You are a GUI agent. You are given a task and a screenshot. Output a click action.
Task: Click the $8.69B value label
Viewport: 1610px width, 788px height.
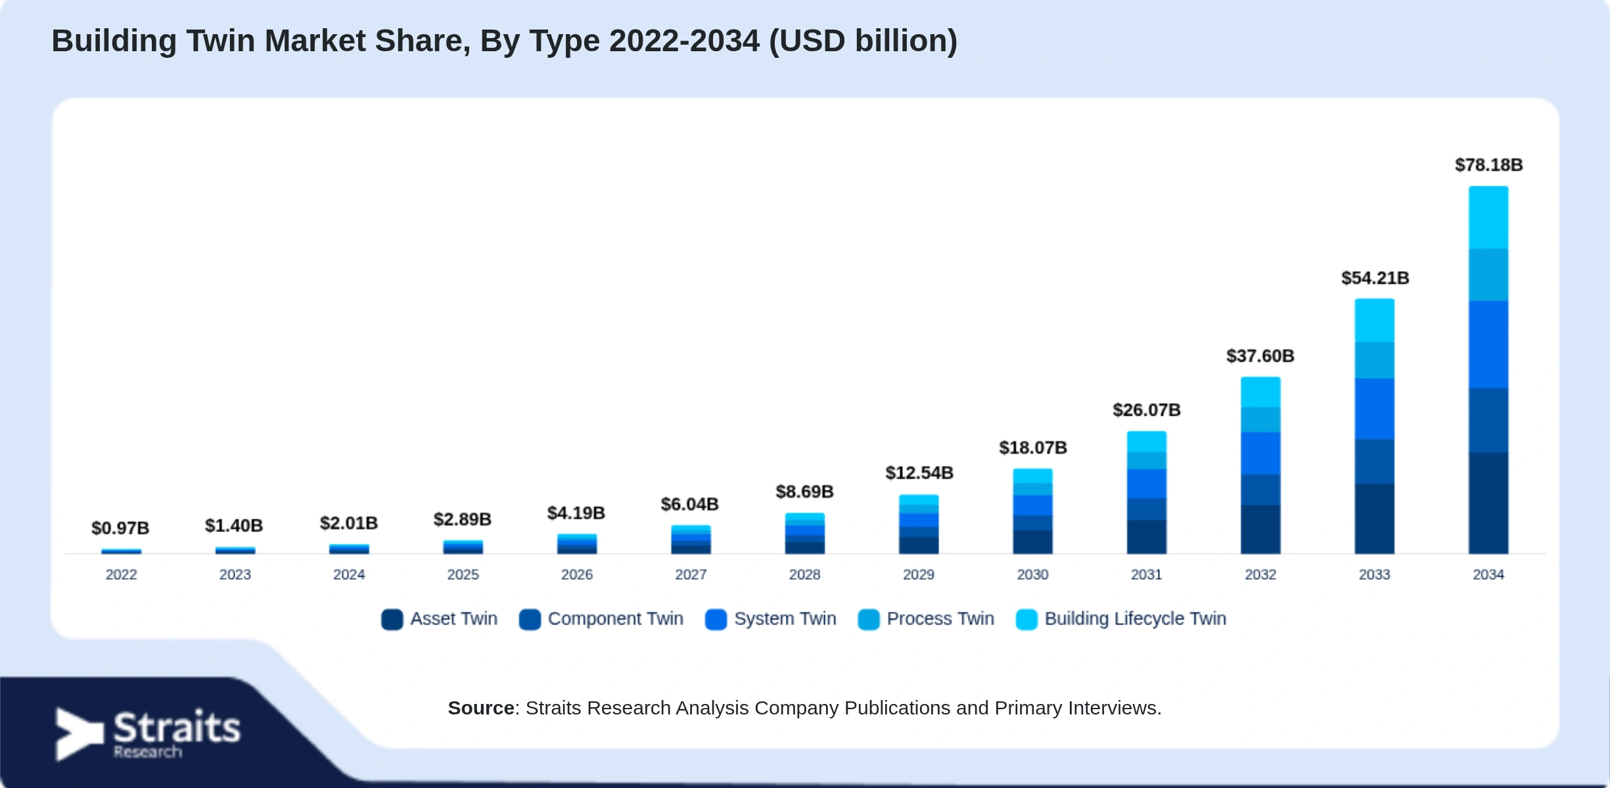point(805,492)
